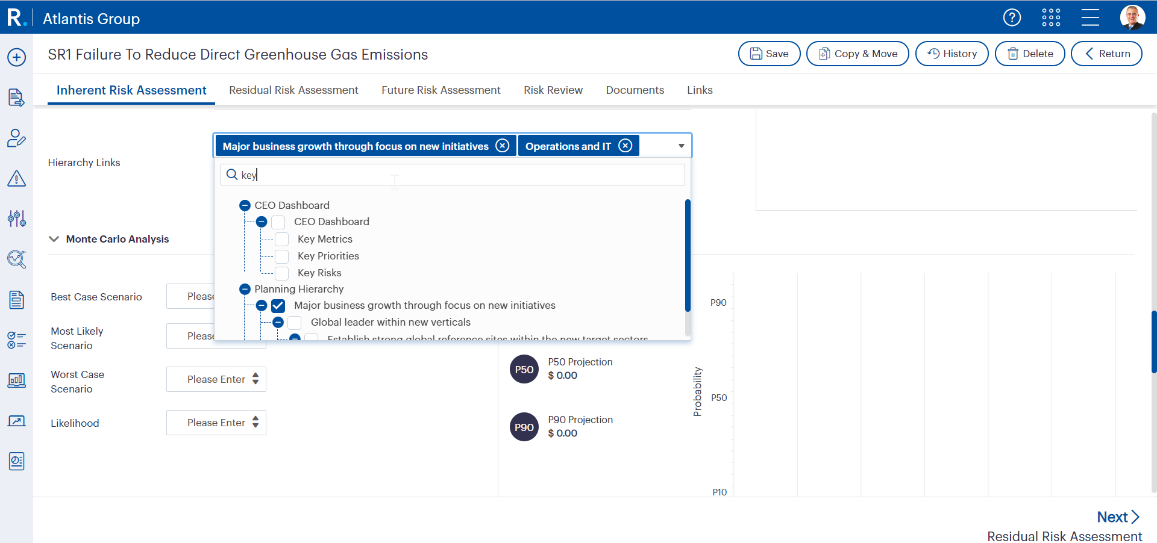
Task: Uncheck Major business growth through focus checkbox
Action: [278, 306]
